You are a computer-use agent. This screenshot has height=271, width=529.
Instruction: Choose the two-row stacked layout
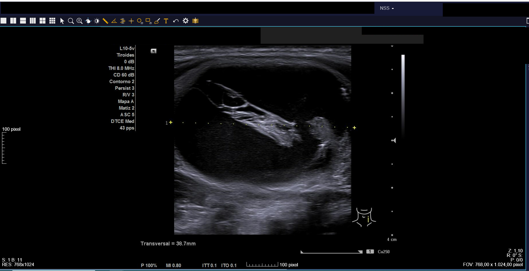click(x=23, y=21)
